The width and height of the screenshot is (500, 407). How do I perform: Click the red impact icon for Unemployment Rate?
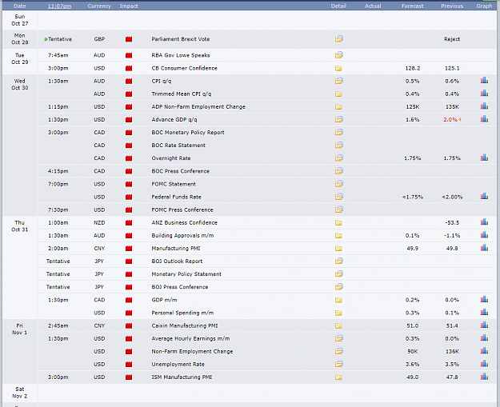129,365
